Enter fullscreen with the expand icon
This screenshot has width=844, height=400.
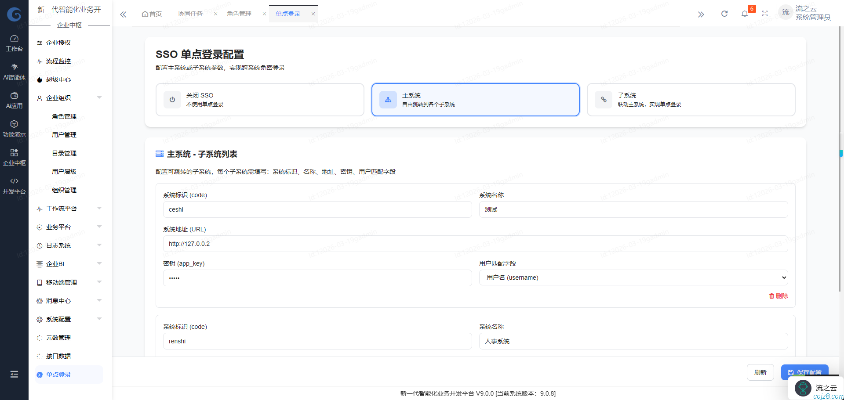765,14
